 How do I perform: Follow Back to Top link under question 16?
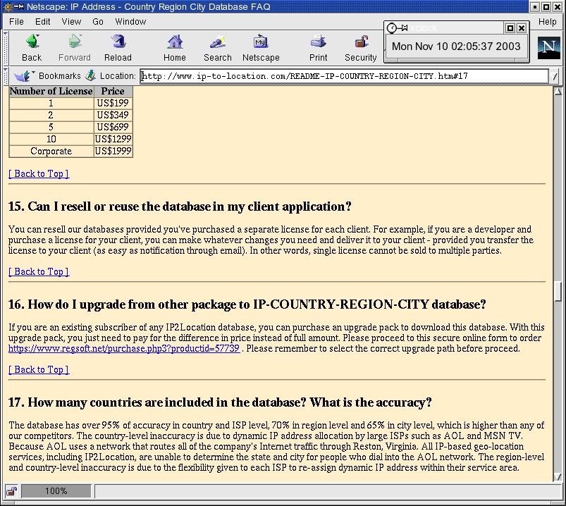tap(39, 369)
